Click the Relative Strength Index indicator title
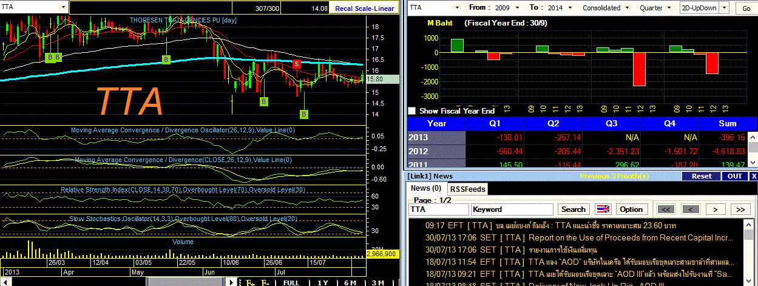The height and width of the screenshot is (286, 758). pyautogui.click(x=183, y=189)
